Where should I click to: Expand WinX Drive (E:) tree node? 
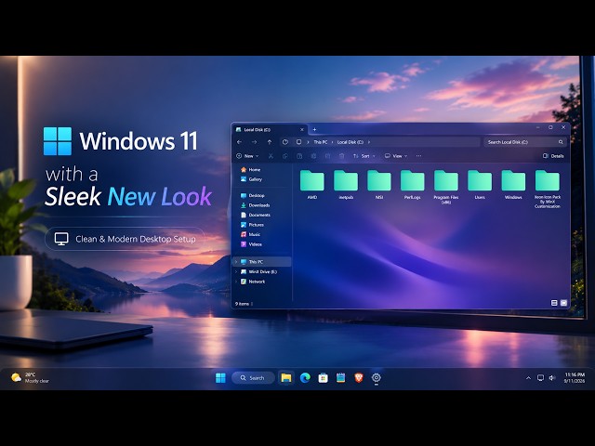coord(236,271)
